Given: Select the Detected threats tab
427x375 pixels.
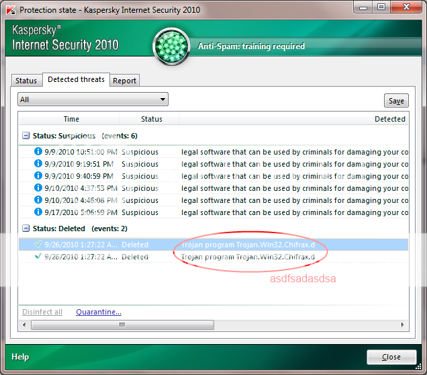Looking at the screenshot, I should tap(77, 79).
